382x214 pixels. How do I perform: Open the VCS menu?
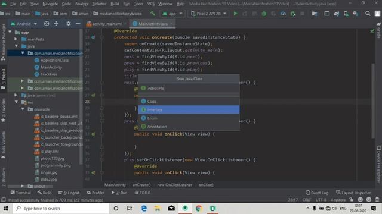coord(151,4)
